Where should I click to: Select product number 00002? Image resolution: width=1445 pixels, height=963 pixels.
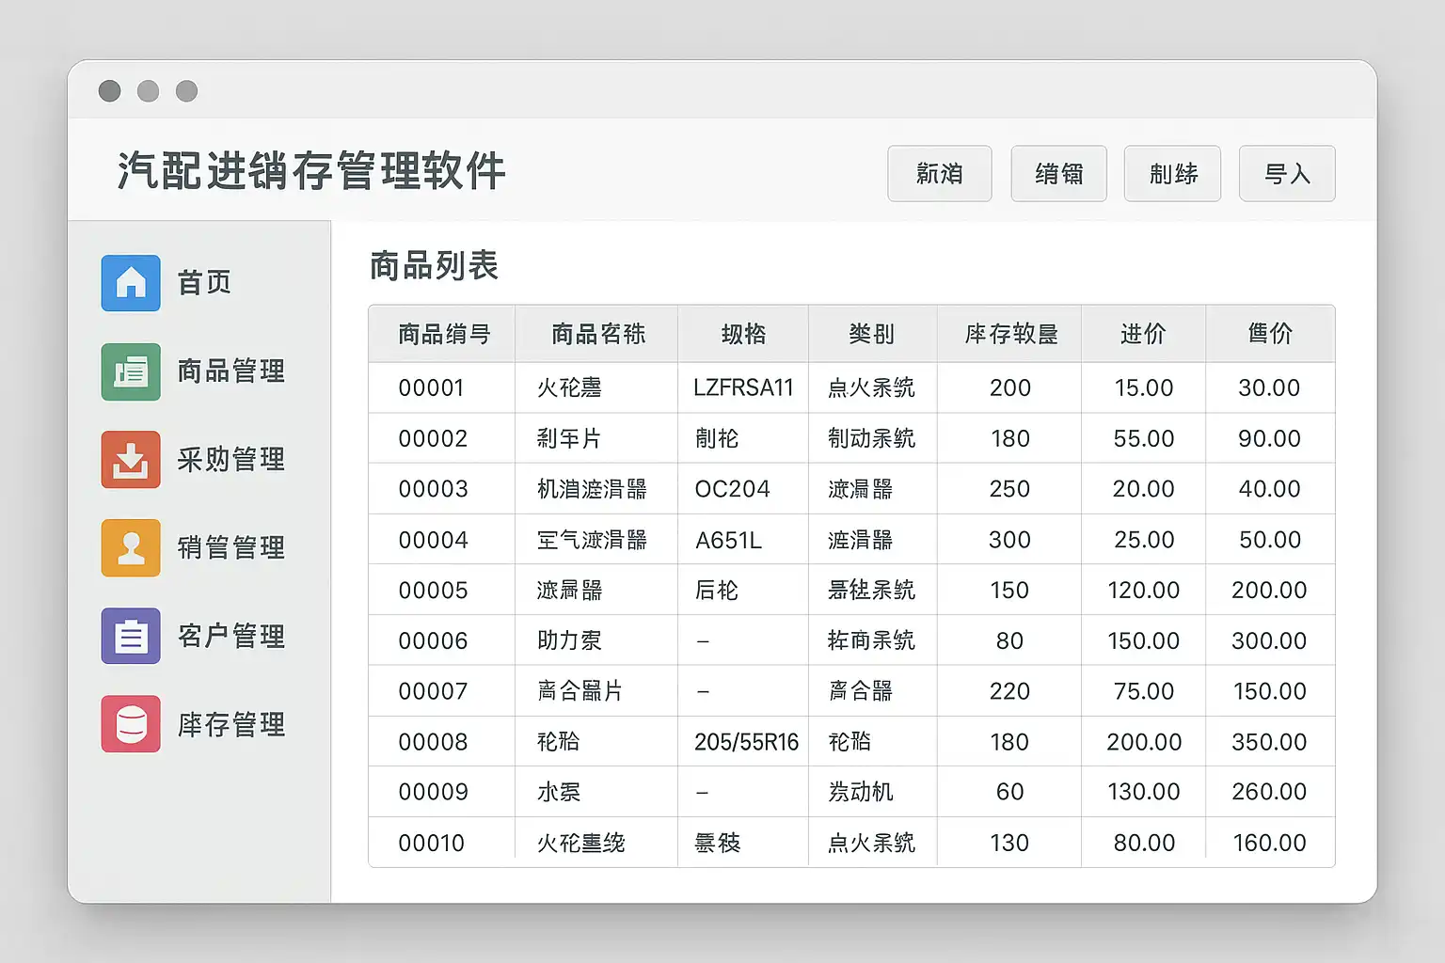click(x=433, y=438)
